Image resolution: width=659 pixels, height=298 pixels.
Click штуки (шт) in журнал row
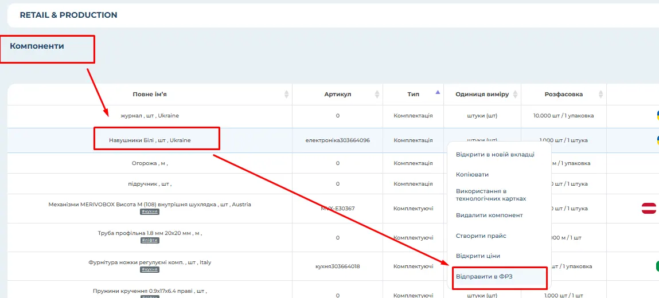pos(482,115)
